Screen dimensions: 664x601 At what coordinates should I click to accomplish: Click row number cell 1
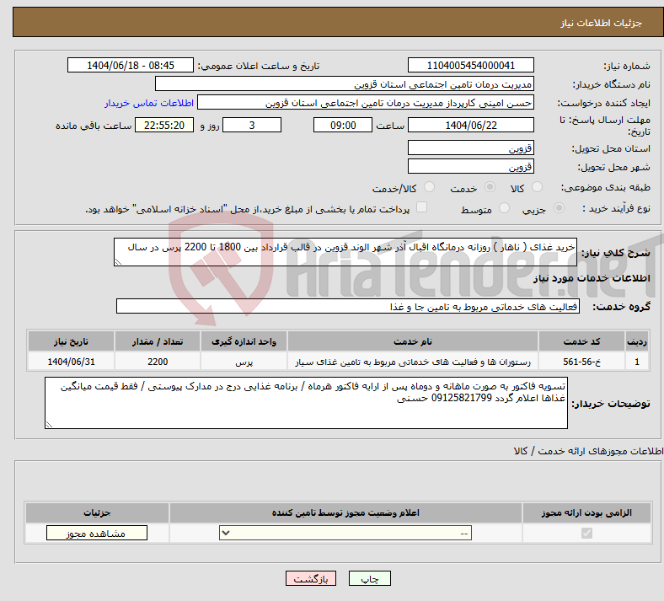point(637,362)
